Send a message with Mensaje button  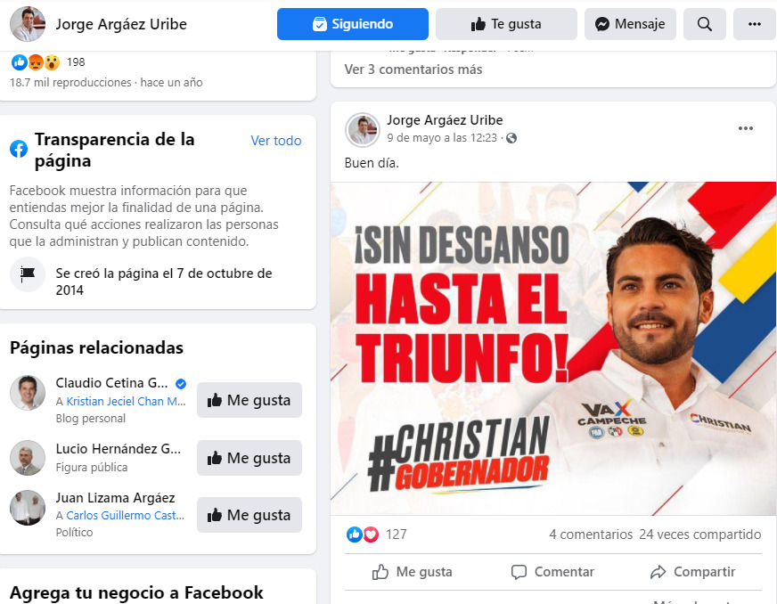[630, 24]
